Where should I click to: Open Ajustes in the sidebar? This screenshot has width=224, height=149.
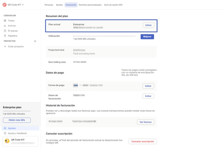coord(12,128)
